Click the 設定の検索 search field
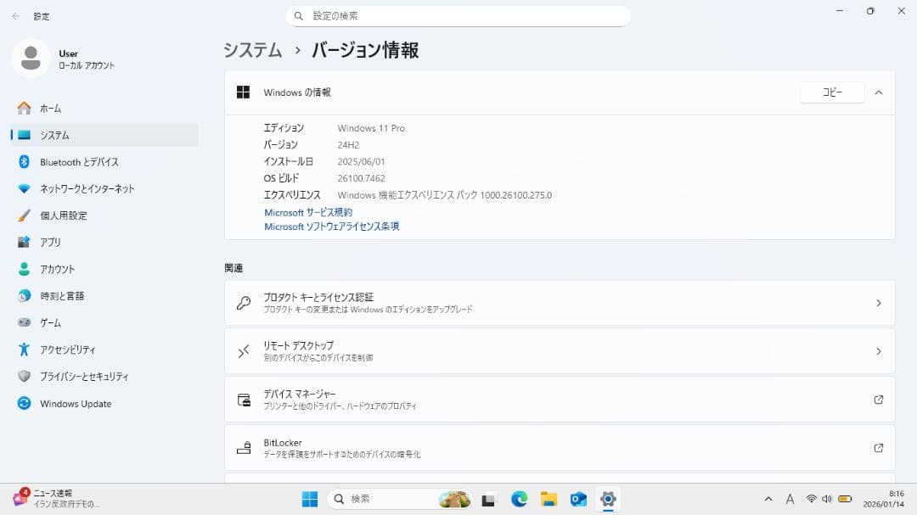 458,15
